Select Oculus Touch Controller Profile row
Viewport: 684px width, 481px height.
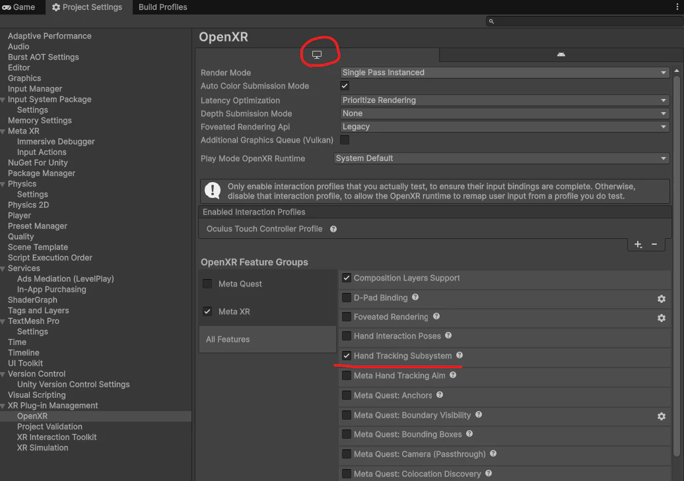(x=435, y=229)
